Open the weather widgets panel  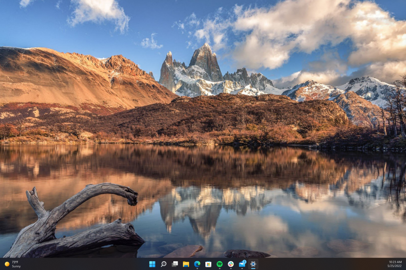12,264
